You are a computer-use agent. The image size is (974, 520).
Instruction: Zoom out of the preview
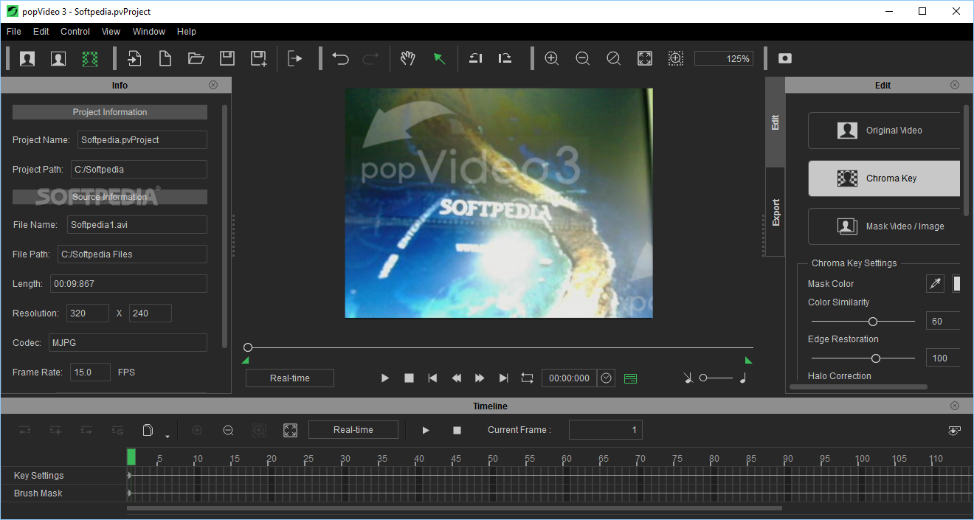point(582,58)
